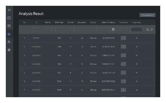166x103 pixels.
Task: Click the Name filter input field
Action: click(x=48, y=30)
